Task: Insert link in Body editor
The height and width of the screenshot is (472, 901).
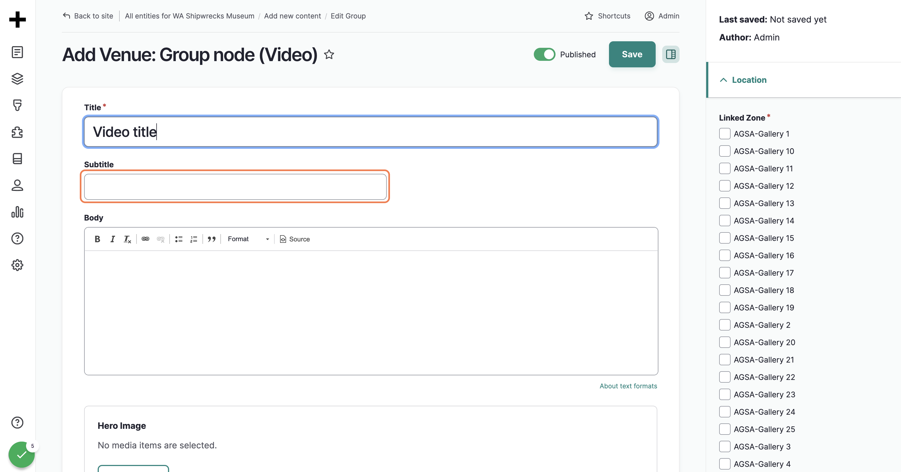Action: point(145,239)
